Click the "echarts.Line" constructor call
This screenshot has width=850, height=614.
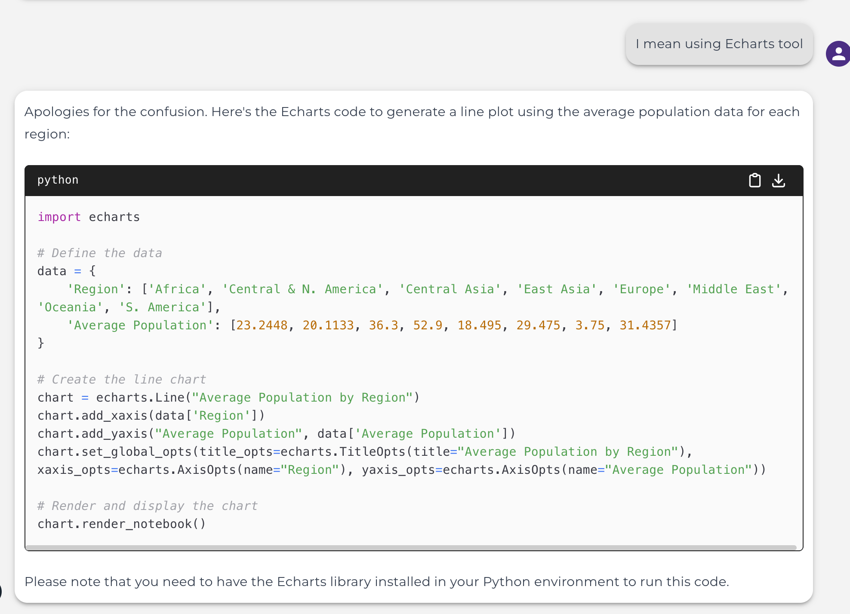140,397
